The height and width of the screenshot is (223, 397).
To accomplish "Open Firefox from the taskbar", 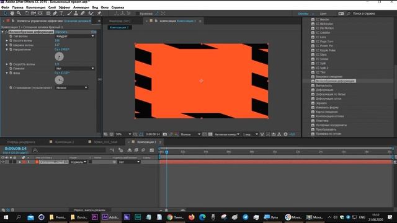I will point(192,217).
